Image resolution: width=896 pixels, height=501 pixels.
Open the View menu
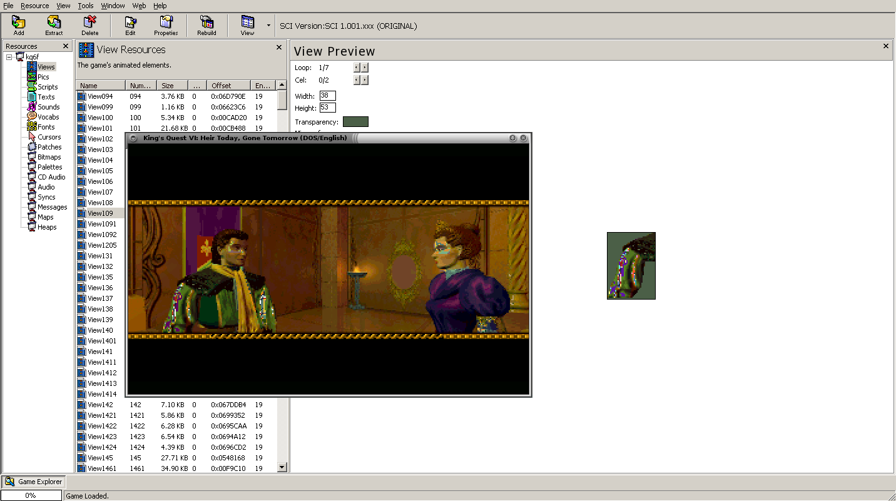click(63, 6)
